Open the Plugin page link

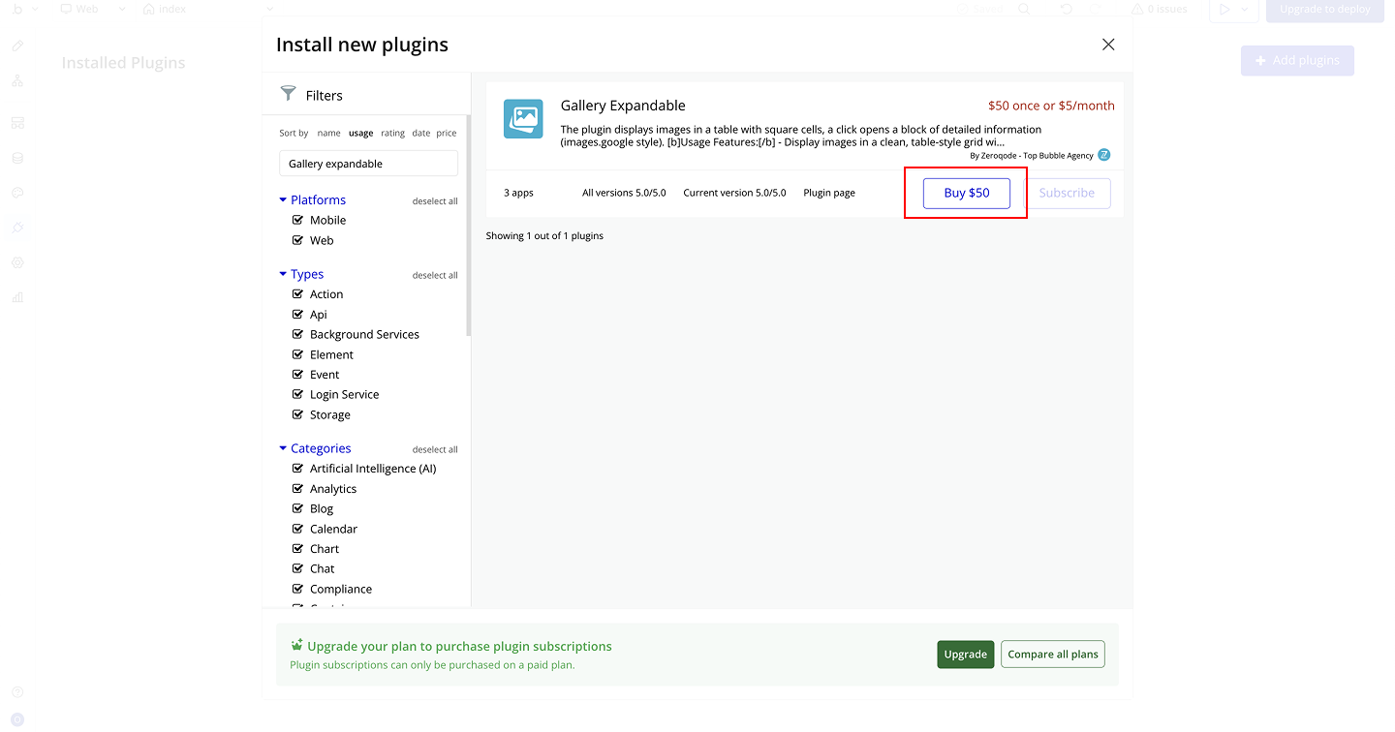[828, 193]
